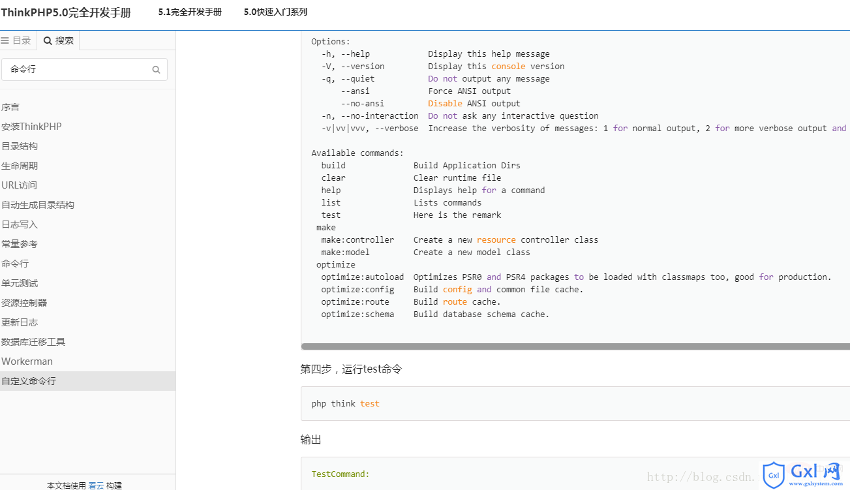Click the search magnifier icon in search box
The width and height of the screenshot is (850, 490).
(x=156, y=70)
